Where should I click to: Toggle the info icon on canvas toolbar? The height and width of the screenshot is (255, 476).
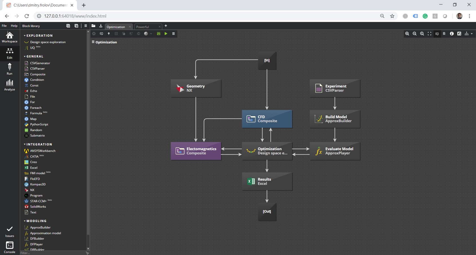click(452, 34)
